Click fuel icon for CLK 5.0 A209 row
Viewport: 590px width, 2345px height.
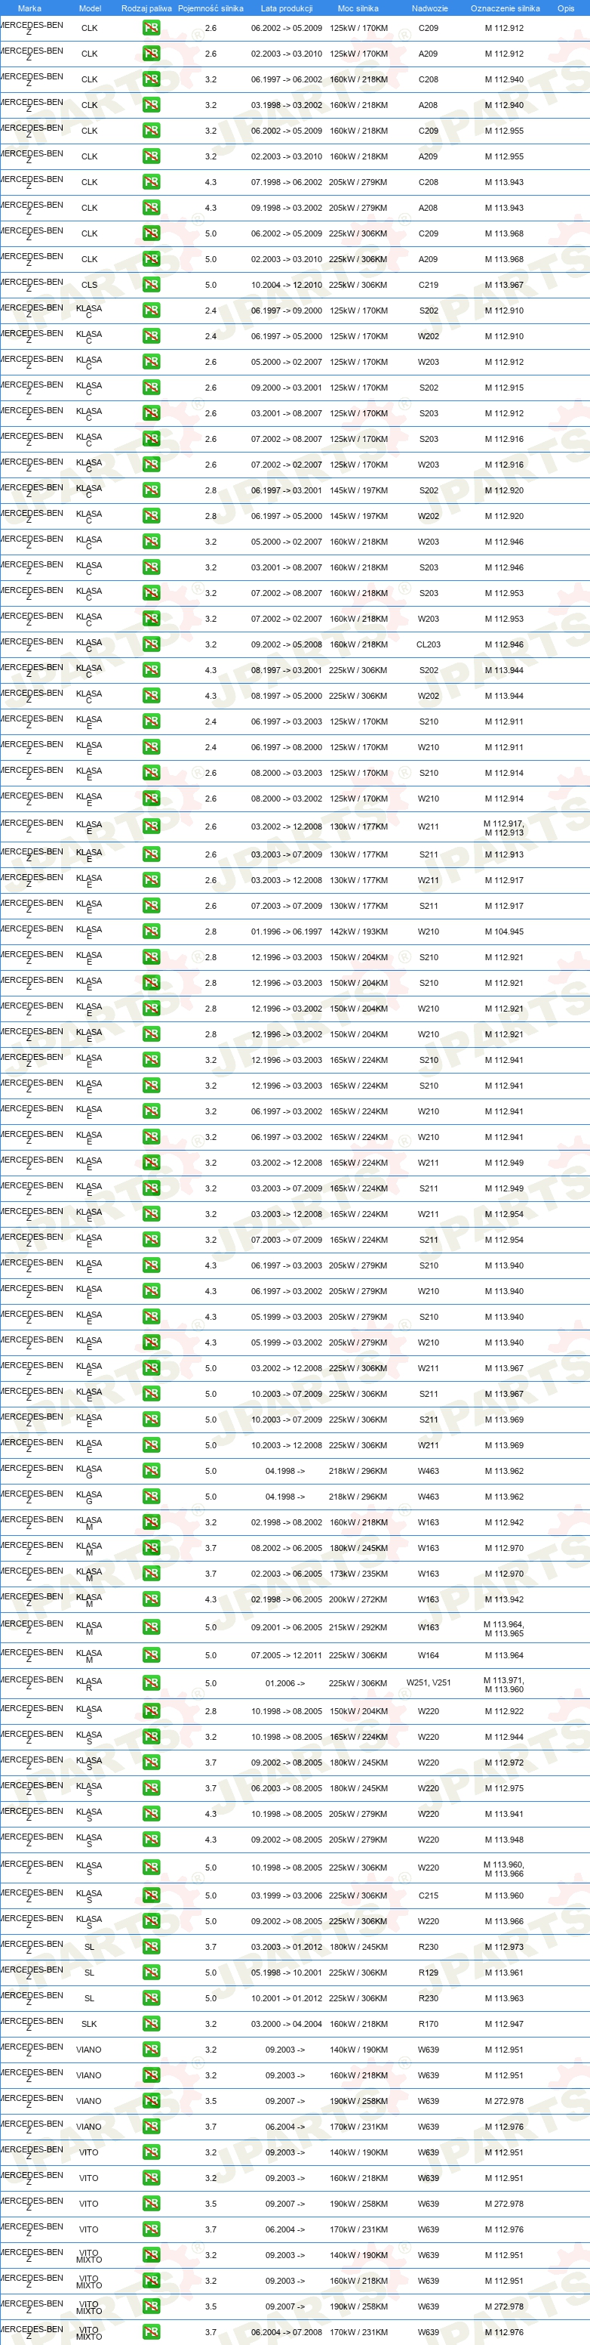[151, 259]
